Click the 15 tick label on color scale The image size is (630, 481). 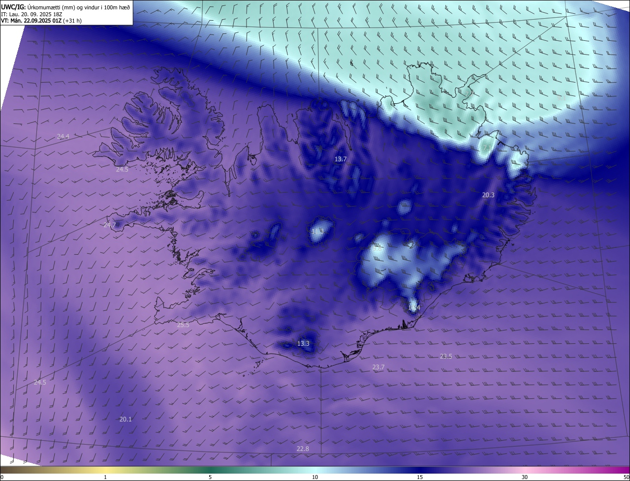click(x=420, y=477)
